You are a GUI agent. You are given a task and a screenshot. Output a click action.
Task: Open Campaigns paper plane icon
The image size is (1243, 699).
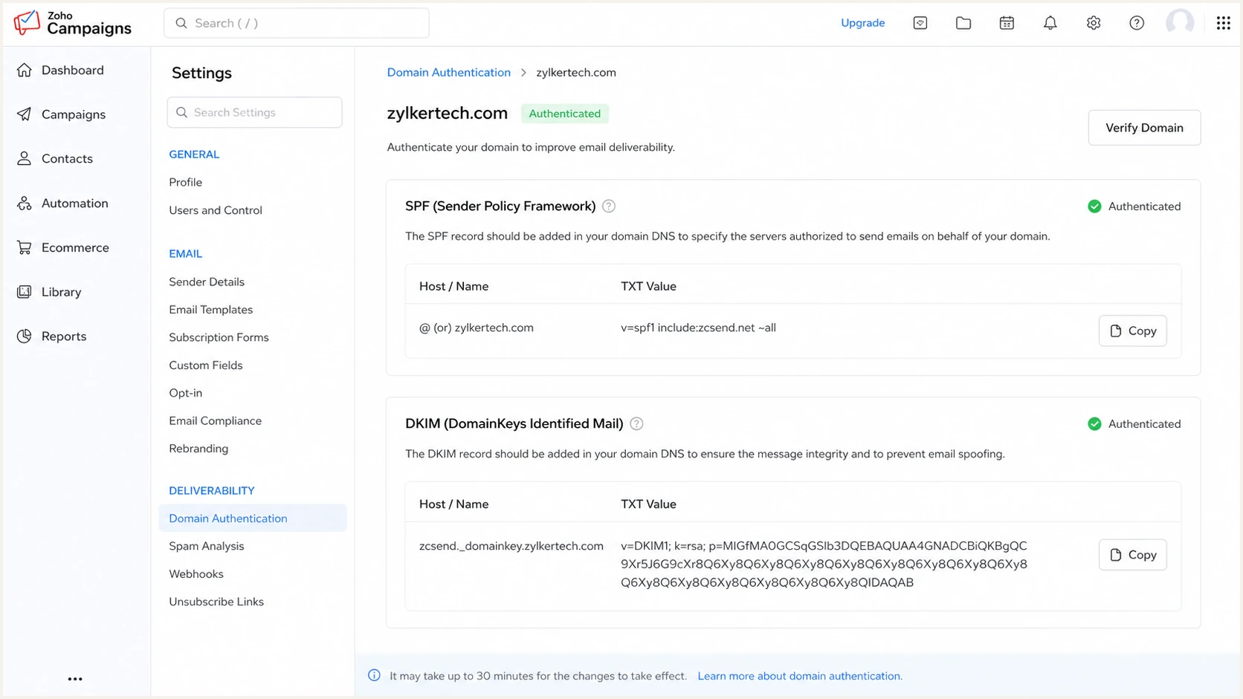tap(25, 114)
